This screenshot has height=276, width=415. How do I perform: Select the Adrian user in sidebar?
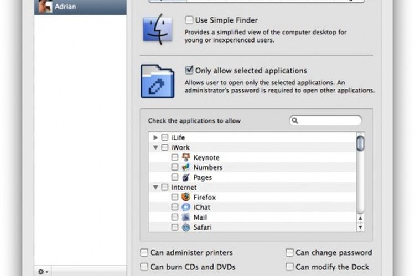[x=80, y=7]
